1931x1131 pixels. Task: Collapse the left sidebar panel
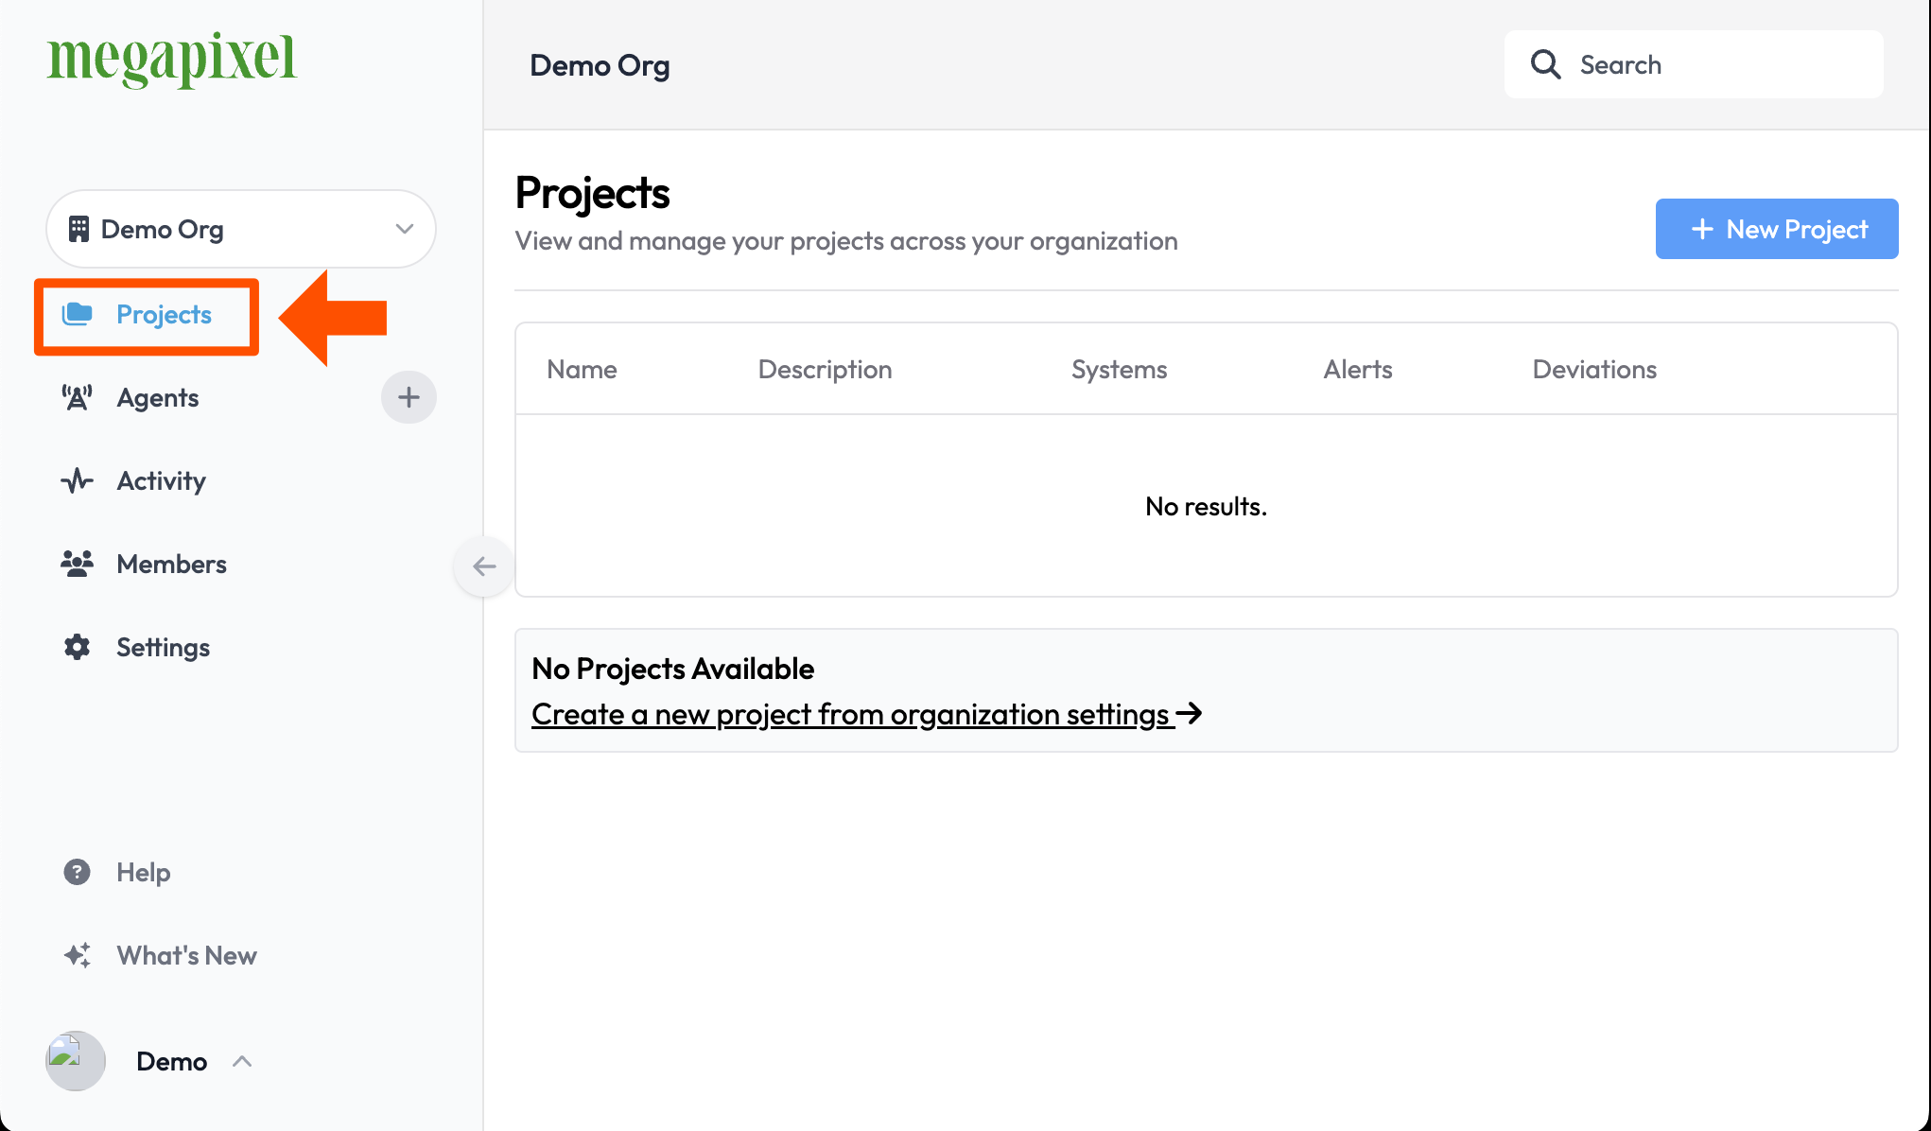click(x=484, y=565)
